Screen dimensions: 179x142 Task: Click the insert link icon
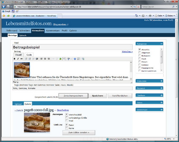[x=53, y=59]
